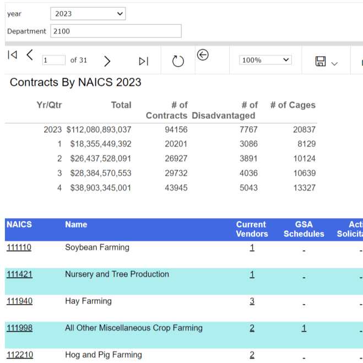Navigate back to parent report
This screenshot has width=363, height=363.
tap(203, 55)
